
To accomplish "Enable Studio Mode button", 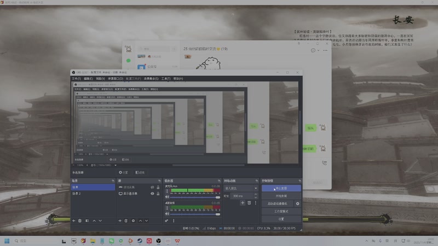I will [x=281, y=212].
